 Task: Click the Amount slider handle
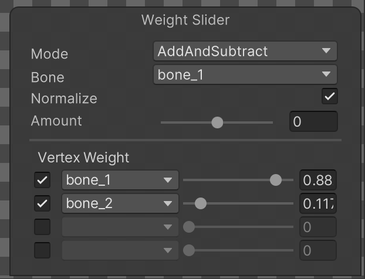click(x=217, y=123)
